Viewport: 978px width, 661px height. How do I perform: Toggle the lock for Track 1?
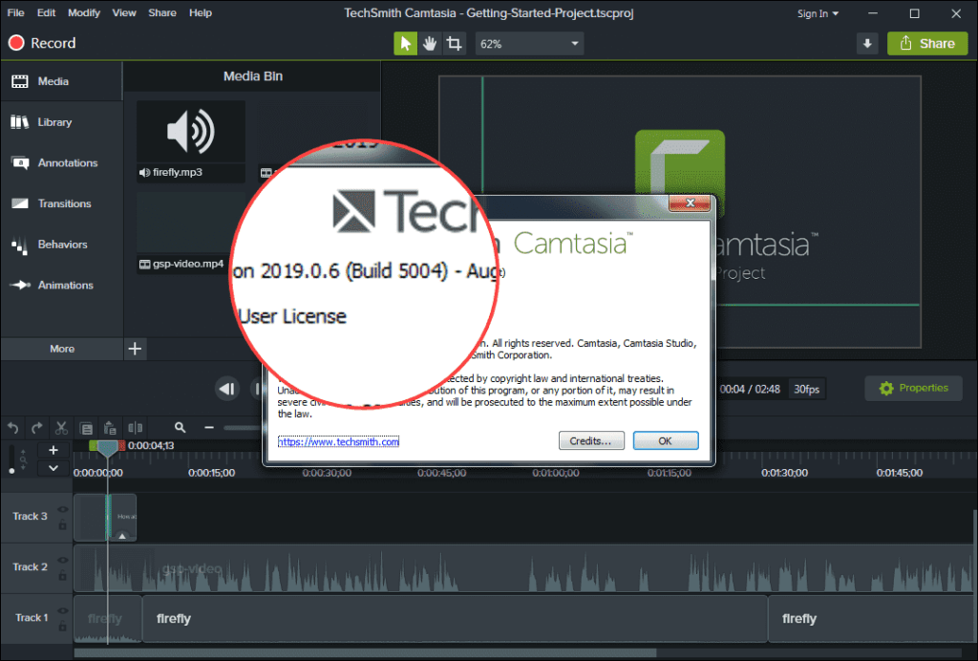tap(62, 626)
